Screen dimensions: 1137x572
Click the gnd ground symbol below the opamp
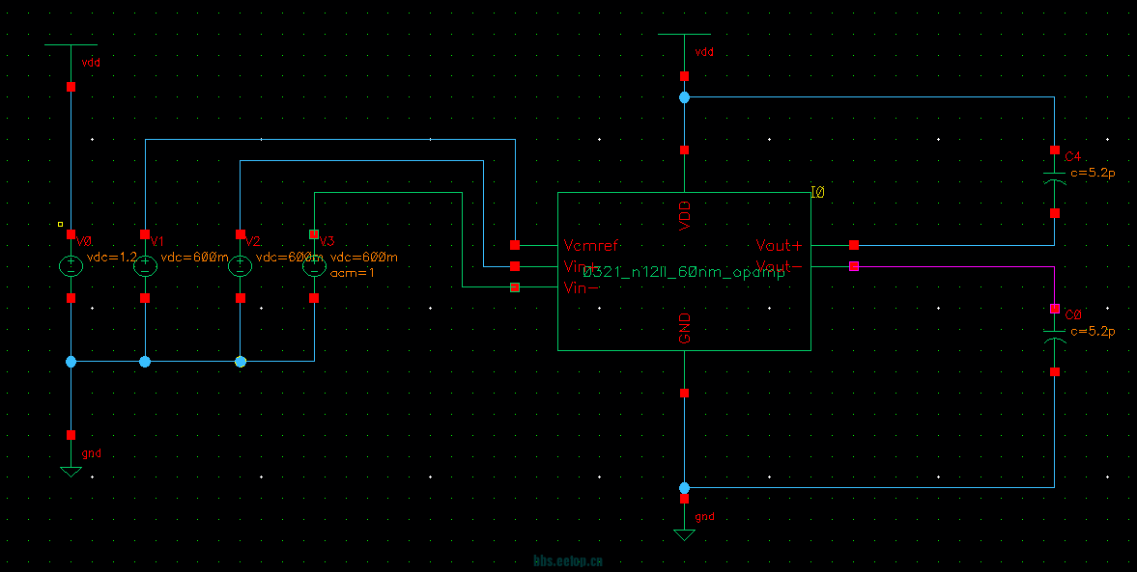coord(684,535)
